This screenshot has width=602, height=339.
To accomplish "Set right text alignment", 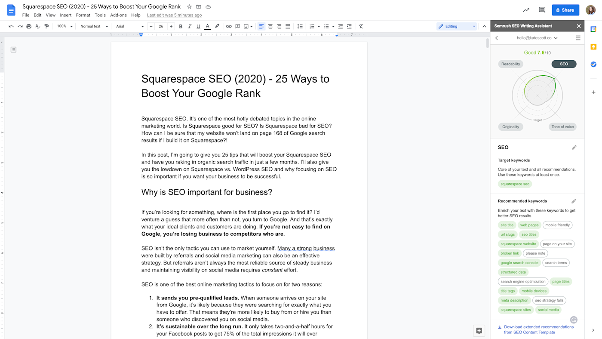I will pos(279,26).
